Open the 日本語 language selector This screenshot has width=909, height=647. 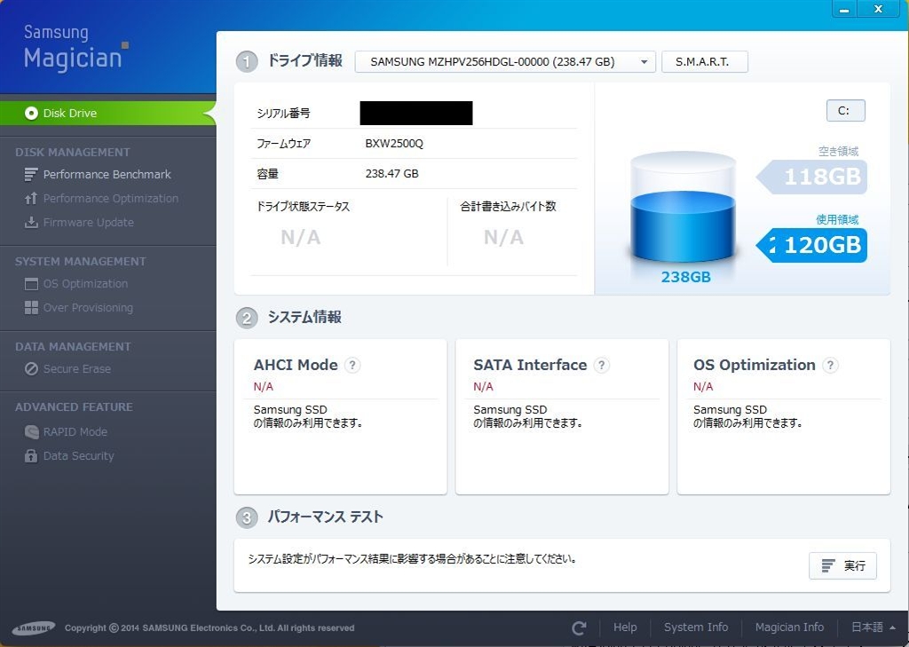(873, 627)
